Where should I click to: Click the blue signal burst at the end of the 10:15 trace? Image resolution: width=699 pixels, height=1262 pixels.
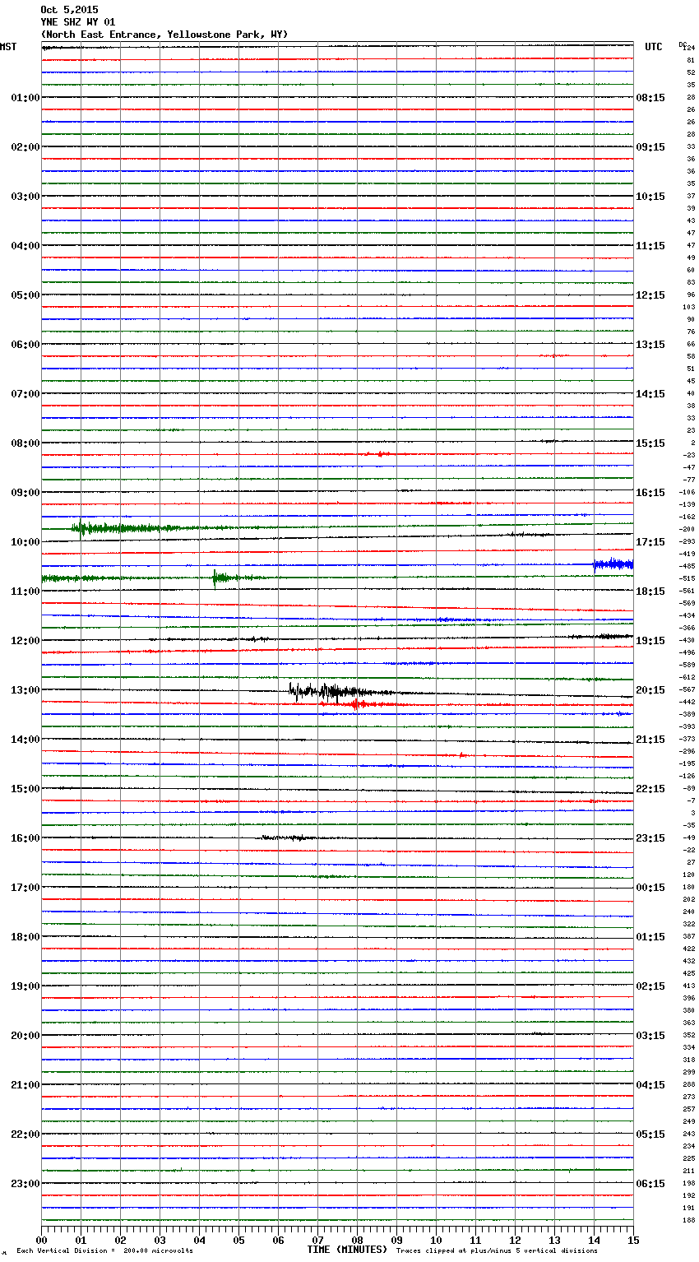[x=613, y=564]
